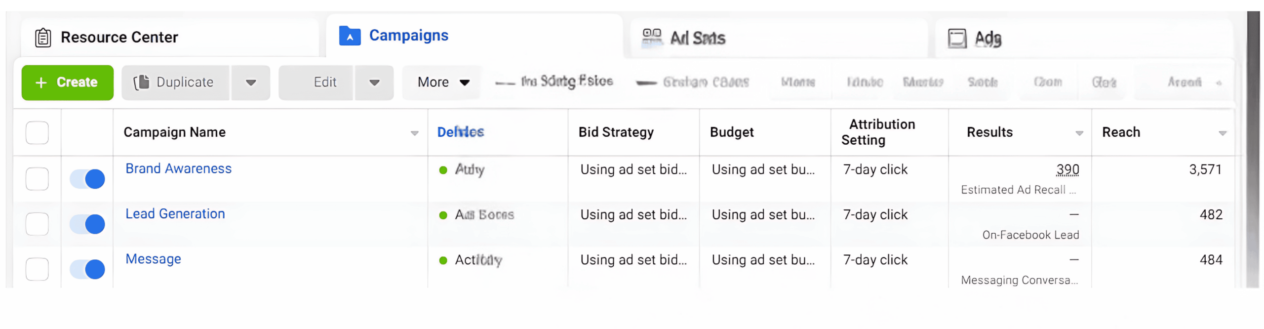Click the 390 results value
This screenshot has width=1264, height=329.
[1067, 170]
